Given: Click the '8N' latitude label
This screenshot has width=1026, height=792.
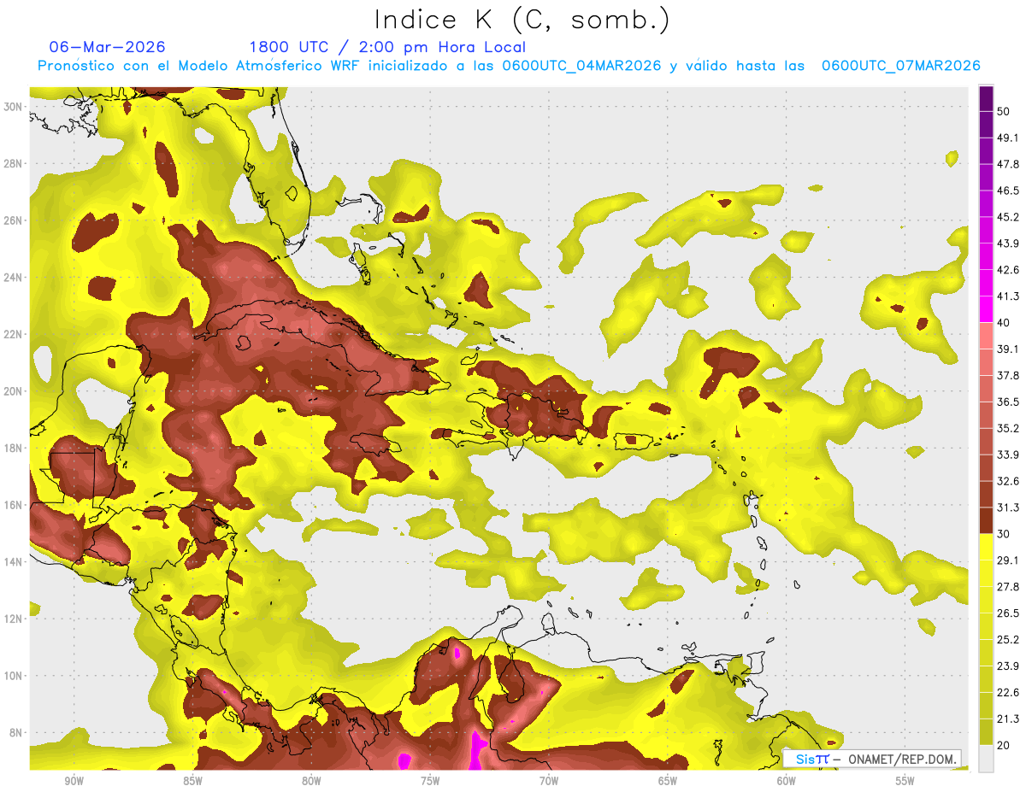Looking at the screenshot, I should coord(16,733).
